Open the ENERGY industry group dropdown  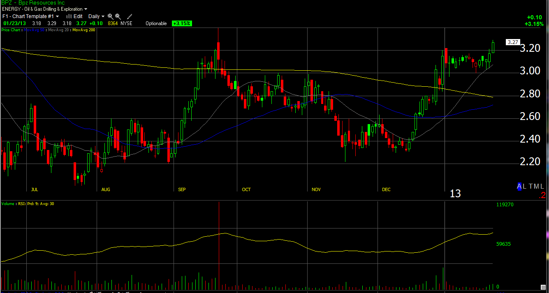(x=86, y=9)
